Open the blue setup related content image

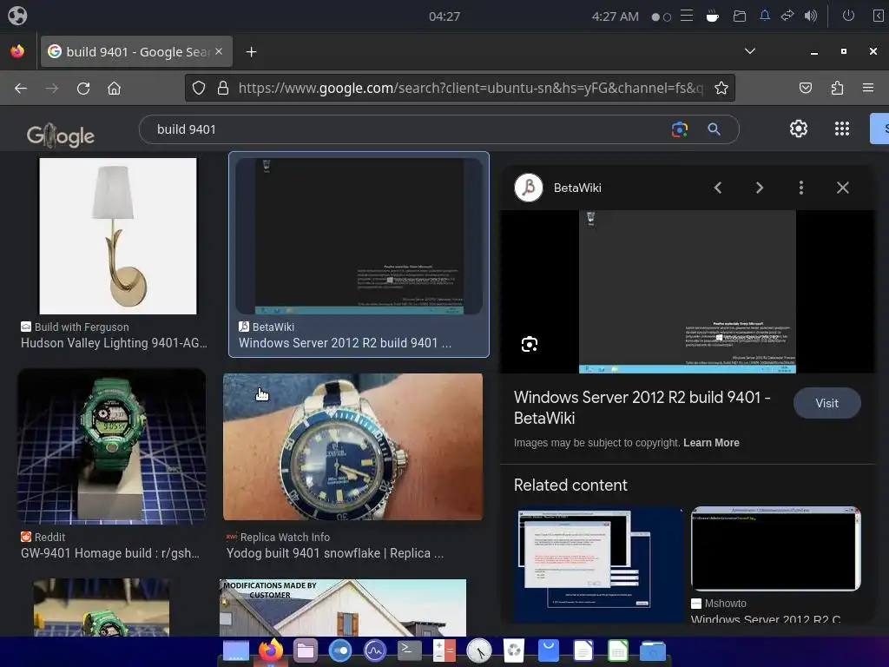click(598, 565)
